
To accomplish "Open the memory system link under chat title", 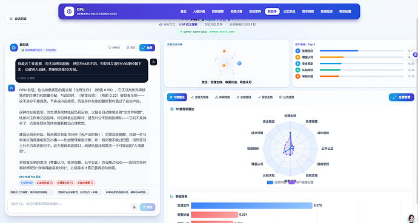I will (38, 50).
